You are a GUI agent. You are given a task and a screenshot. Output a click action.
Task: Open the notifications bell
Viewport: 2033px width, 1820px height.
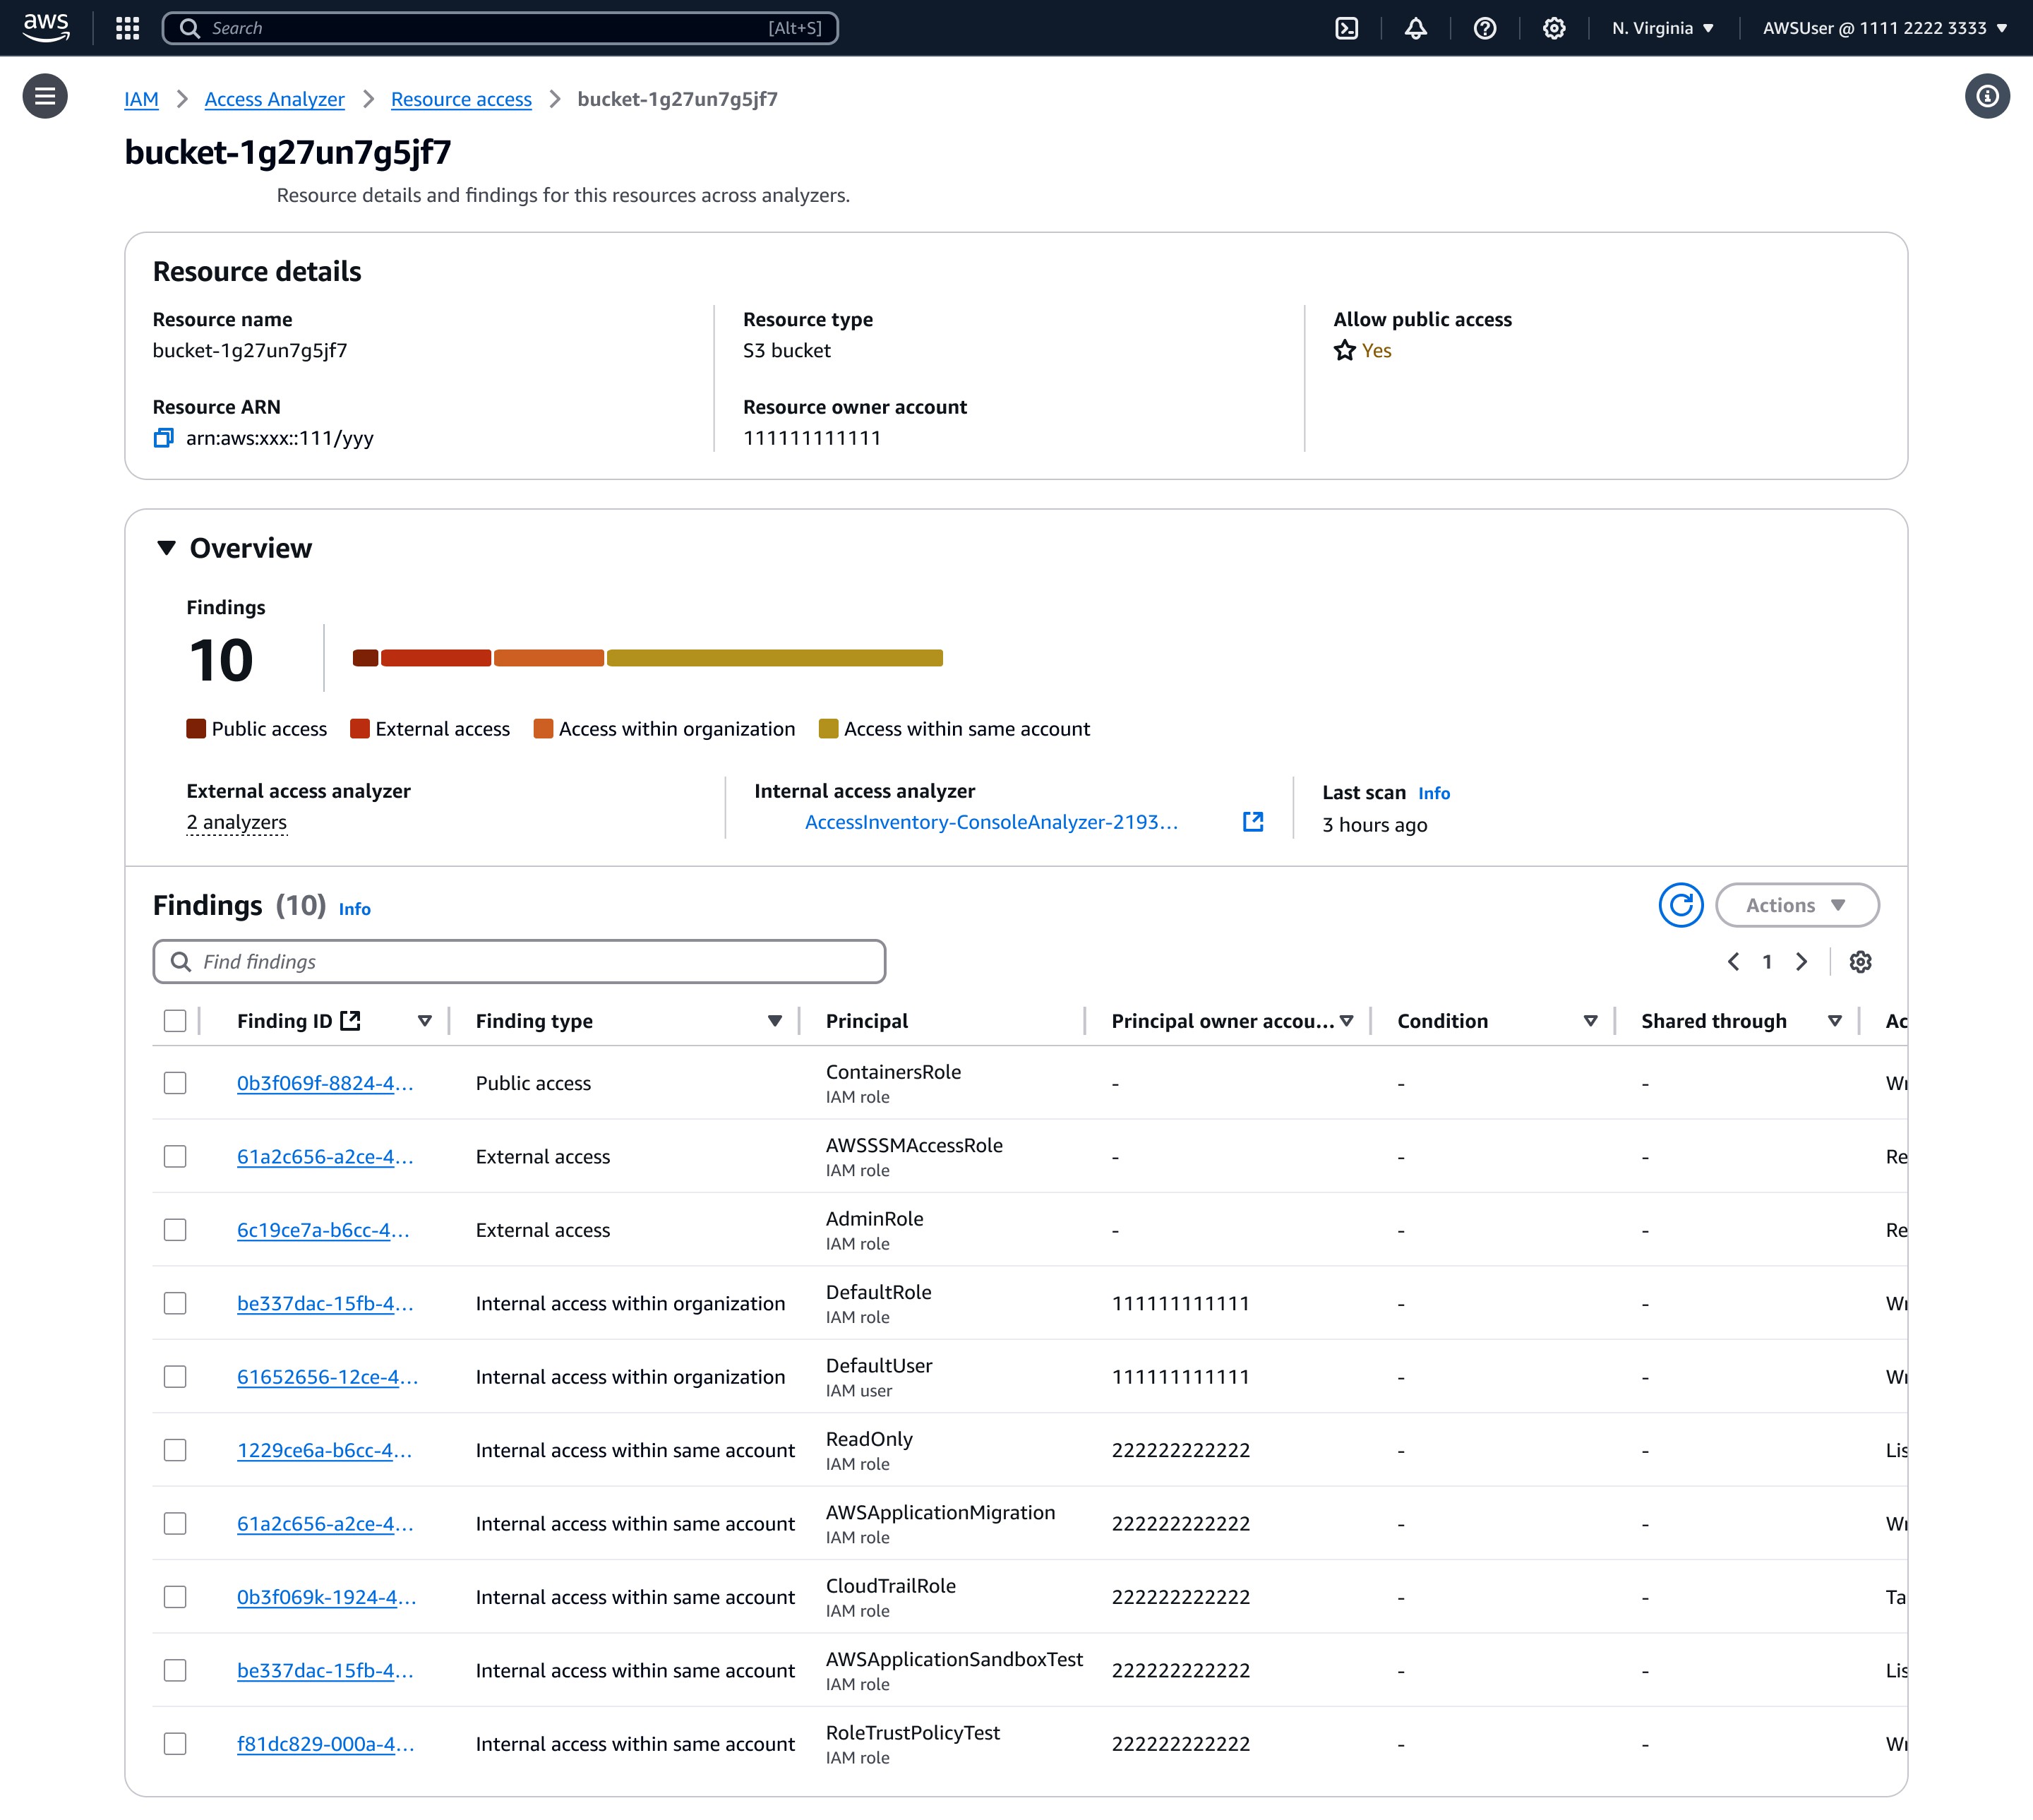point(1415,28)
